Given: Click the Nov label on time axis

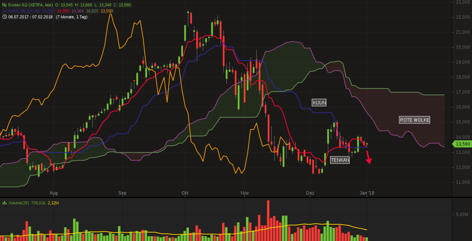Looking at the screenshot, I should point(244,193).
